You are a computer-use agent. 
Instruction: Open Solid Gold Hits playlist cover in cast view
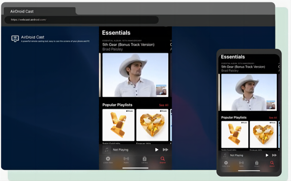point(118,125)
